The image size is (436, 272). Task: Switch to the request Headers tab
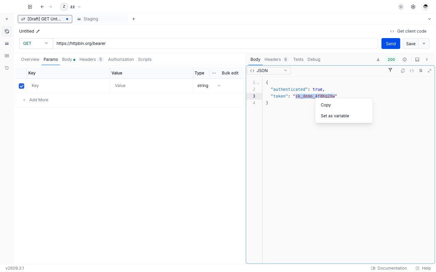click(x=91, y=60)
